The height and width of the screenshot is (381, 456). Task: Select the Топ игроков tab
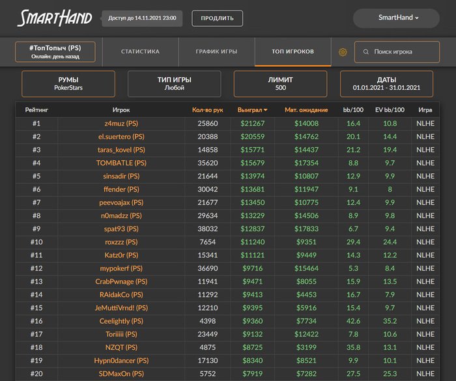(x=292, y=51)
